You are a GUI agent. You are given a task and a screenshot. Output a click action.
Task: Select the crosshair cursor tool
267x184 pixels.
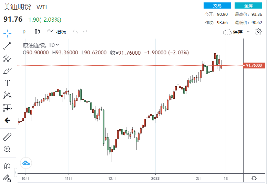7,33
